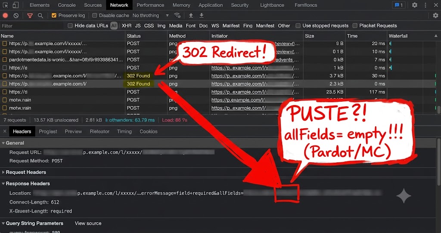Click View source link
Viewport: 441px width, 233px height.
coord(88,224)
